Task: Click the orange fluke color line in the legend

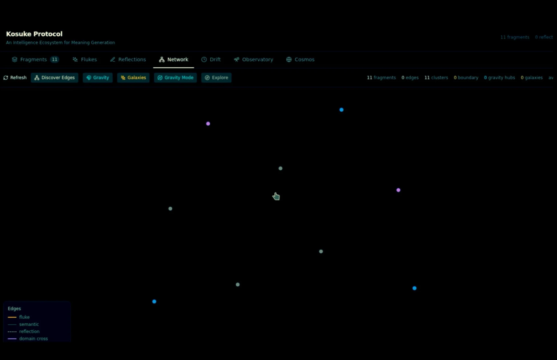Action: (x=12, y=317)
